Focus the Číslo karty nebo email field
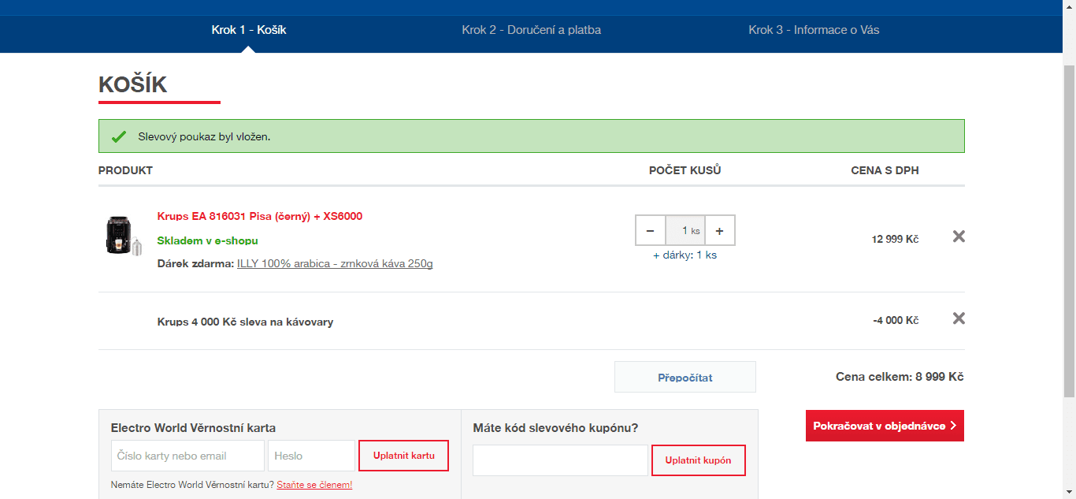1076x499 pixels. [187, 456]
